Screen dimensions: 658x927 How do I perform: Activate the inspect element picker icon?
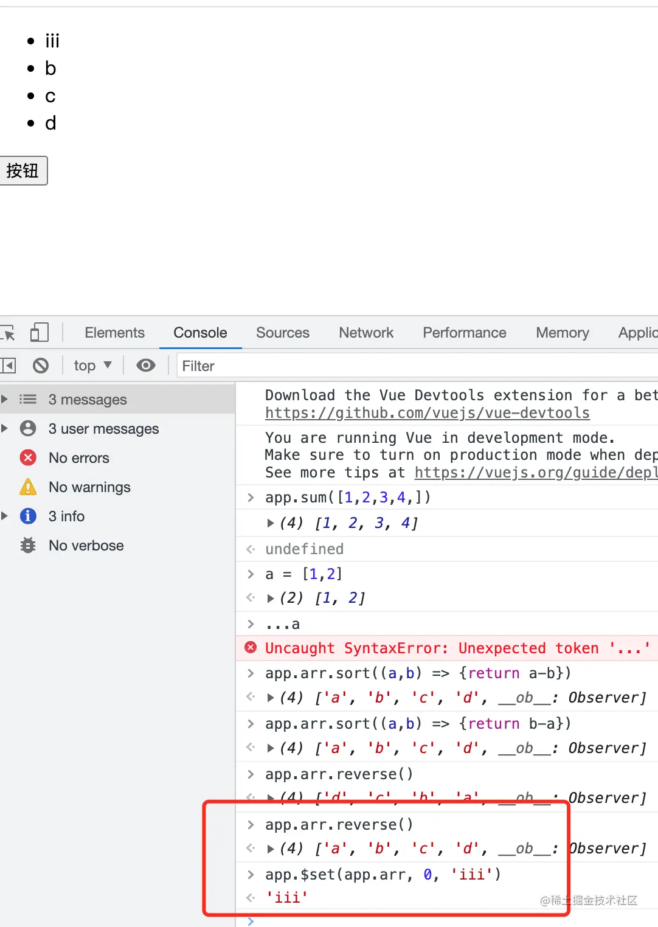[x=9, y=333]
